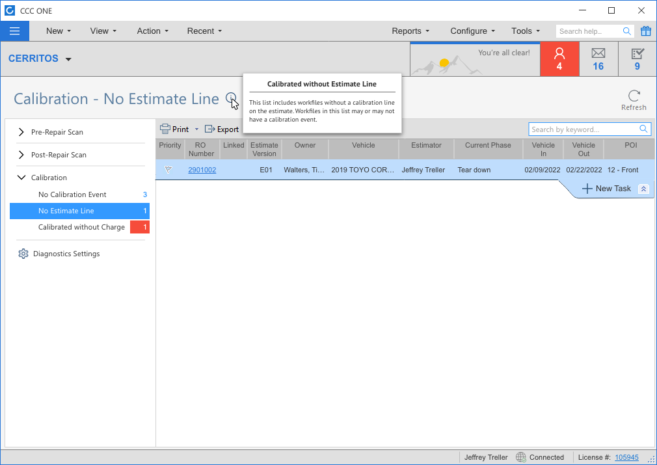Open the Tools menu
The width and height of the screenshot is (657, 465).
click(x=526, y=31)
